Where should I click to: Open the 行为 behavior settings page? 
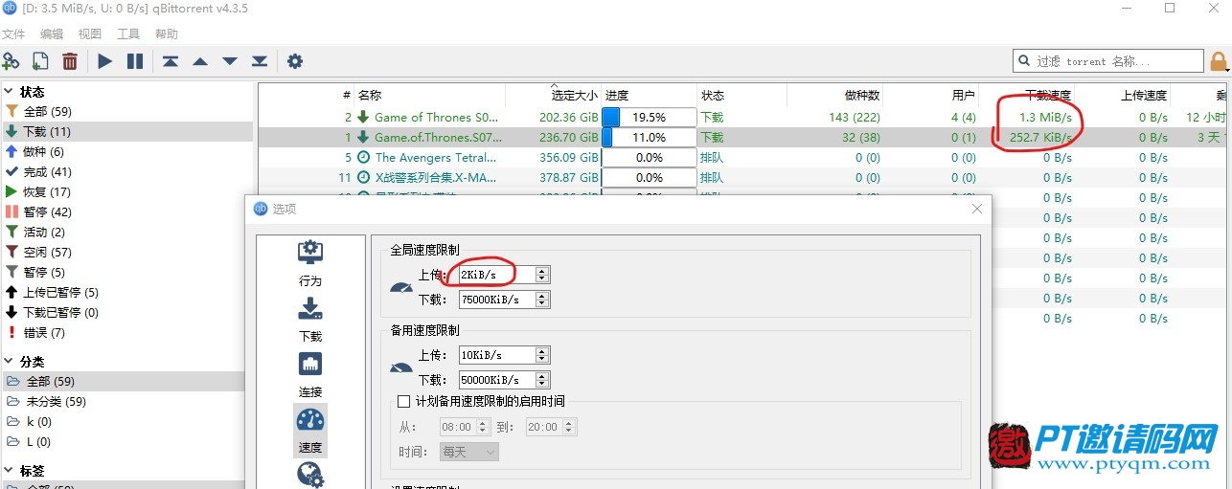point(310,264)
